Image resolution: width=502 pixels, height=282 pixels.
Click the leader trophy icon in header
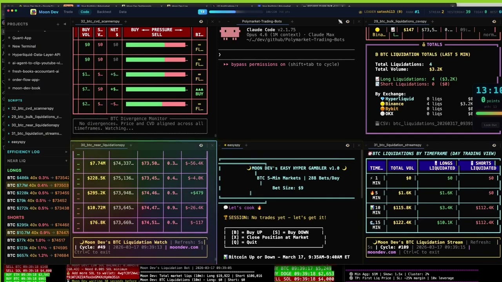coord(361,12)
